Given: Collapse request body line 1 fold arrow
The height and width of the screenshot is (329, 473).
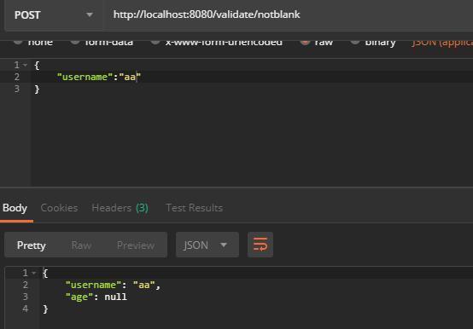Looking at the screenshot, I should tap(26, 65).
